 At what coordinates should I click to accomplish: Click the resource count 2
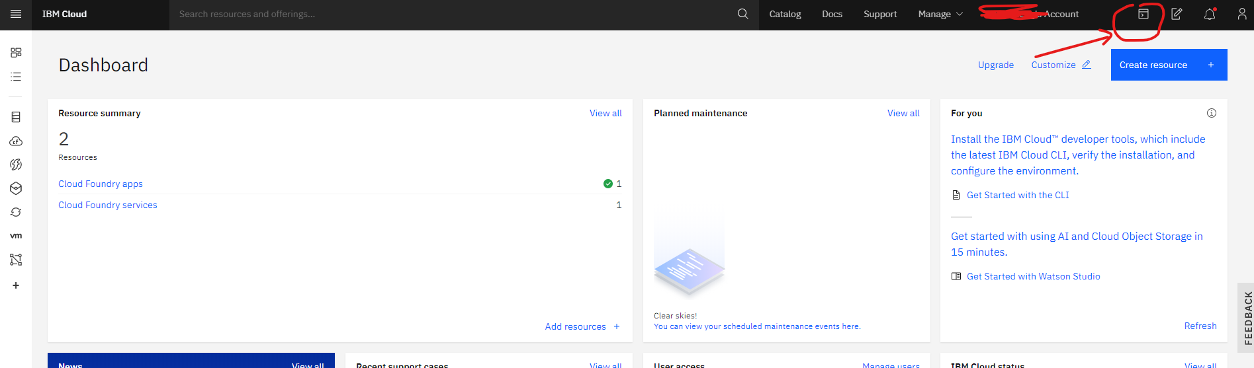(x=64, y=139)
